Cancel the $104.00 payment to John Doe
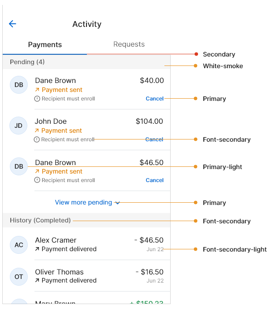 click(155, 139)
